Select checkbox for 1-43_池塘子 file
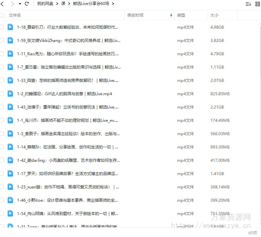261x237 pixels. click(2, 107)
